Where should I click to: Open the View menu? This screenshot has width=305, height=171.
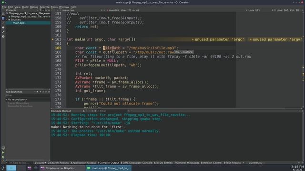point(17,7)
